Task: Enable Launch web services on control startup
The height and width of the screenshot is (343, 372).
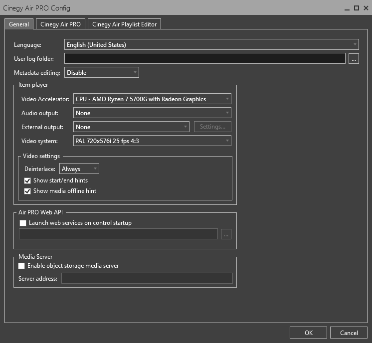Action: [23, 223]
